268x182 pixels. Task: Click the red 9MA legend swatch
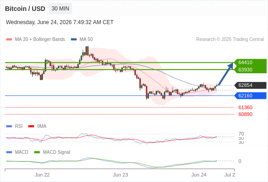point(31,126)
